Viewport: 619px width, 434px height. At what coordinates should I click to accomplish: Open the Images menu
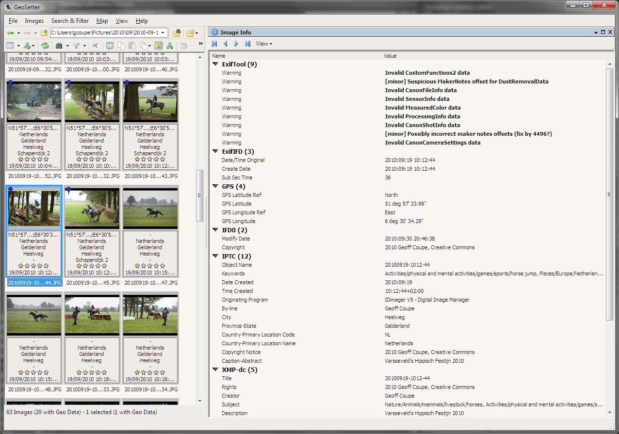pyautogui.click(x=34, y=21)
